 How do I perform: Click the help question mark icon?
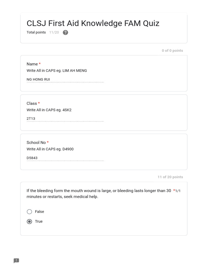tap(65, 32)
